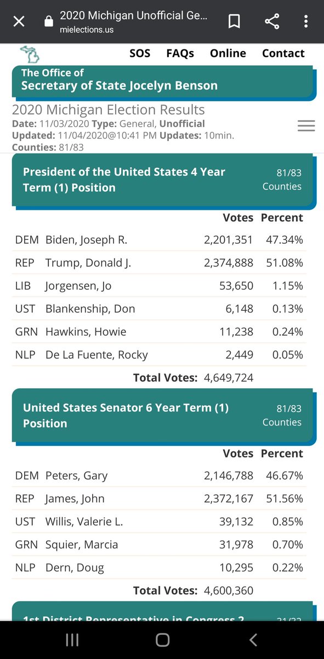
Task: Select the Online navigation link
Action: (x=228, y=53)
